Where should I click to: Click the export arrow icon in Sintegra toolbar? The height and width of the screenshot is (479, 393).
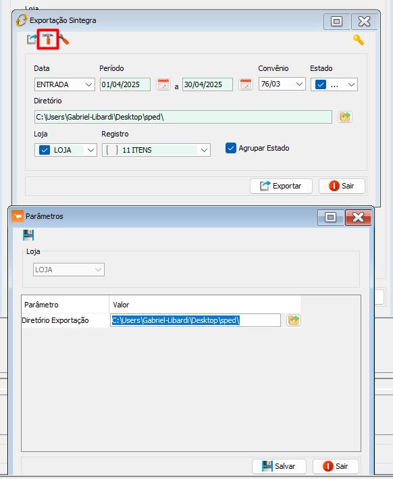click(x=32, y=39)
